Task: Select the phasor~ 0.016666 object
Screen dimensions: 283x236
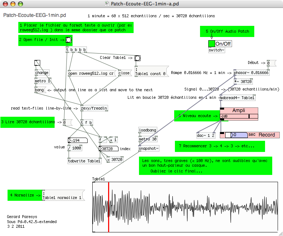Action: pos(251,73)
